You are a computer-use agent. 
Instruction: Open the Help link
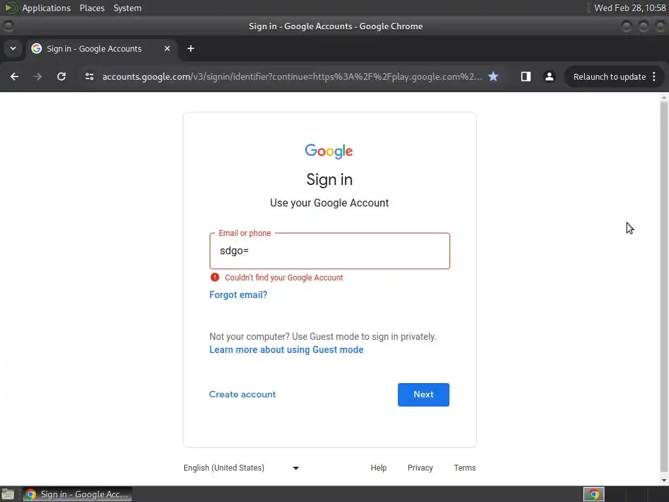click(378, 468)
